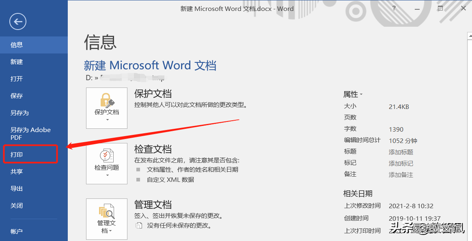Maximize the Word window

(440, 9)
